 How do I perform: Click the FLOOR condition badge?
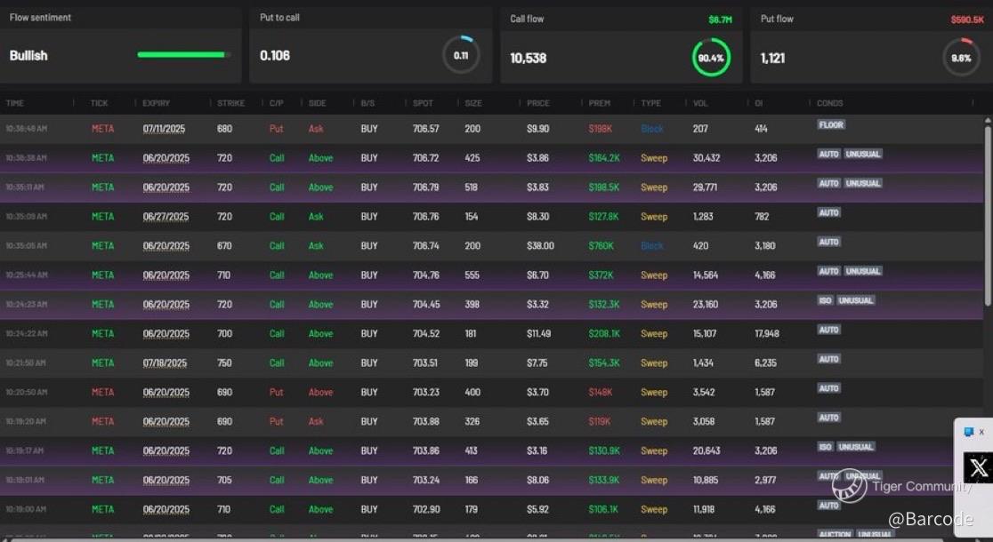point(831,124)
